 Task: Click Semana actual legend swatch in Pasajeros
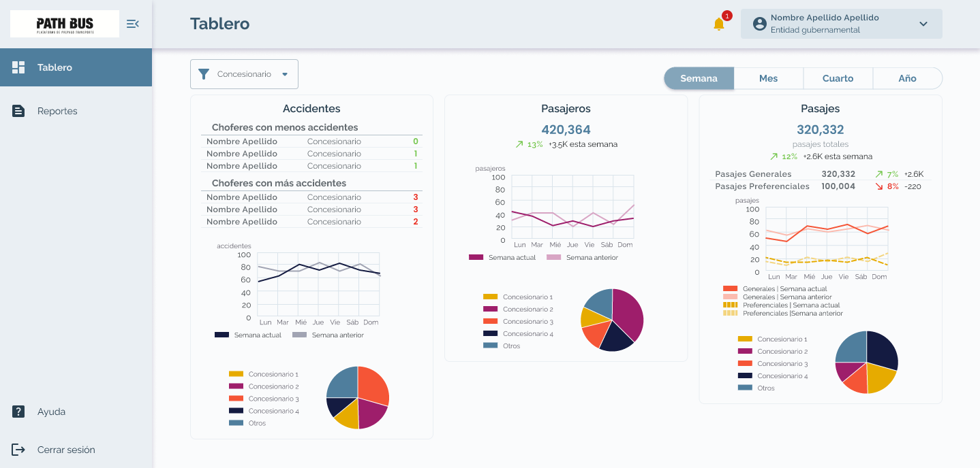click(476, 257)
